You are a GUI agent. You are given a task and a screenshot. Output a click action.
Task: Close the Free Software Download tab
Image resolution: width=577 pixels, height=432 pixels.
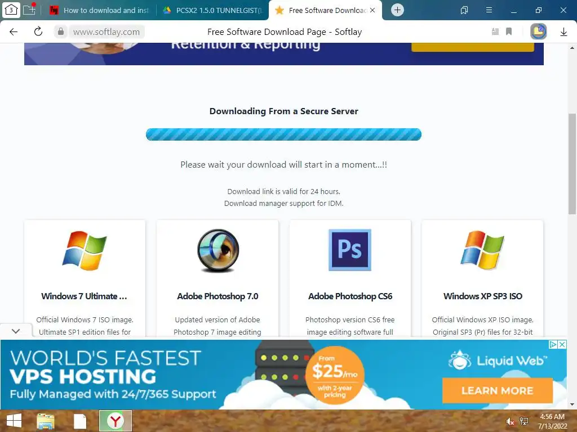(x=372, y=10)
